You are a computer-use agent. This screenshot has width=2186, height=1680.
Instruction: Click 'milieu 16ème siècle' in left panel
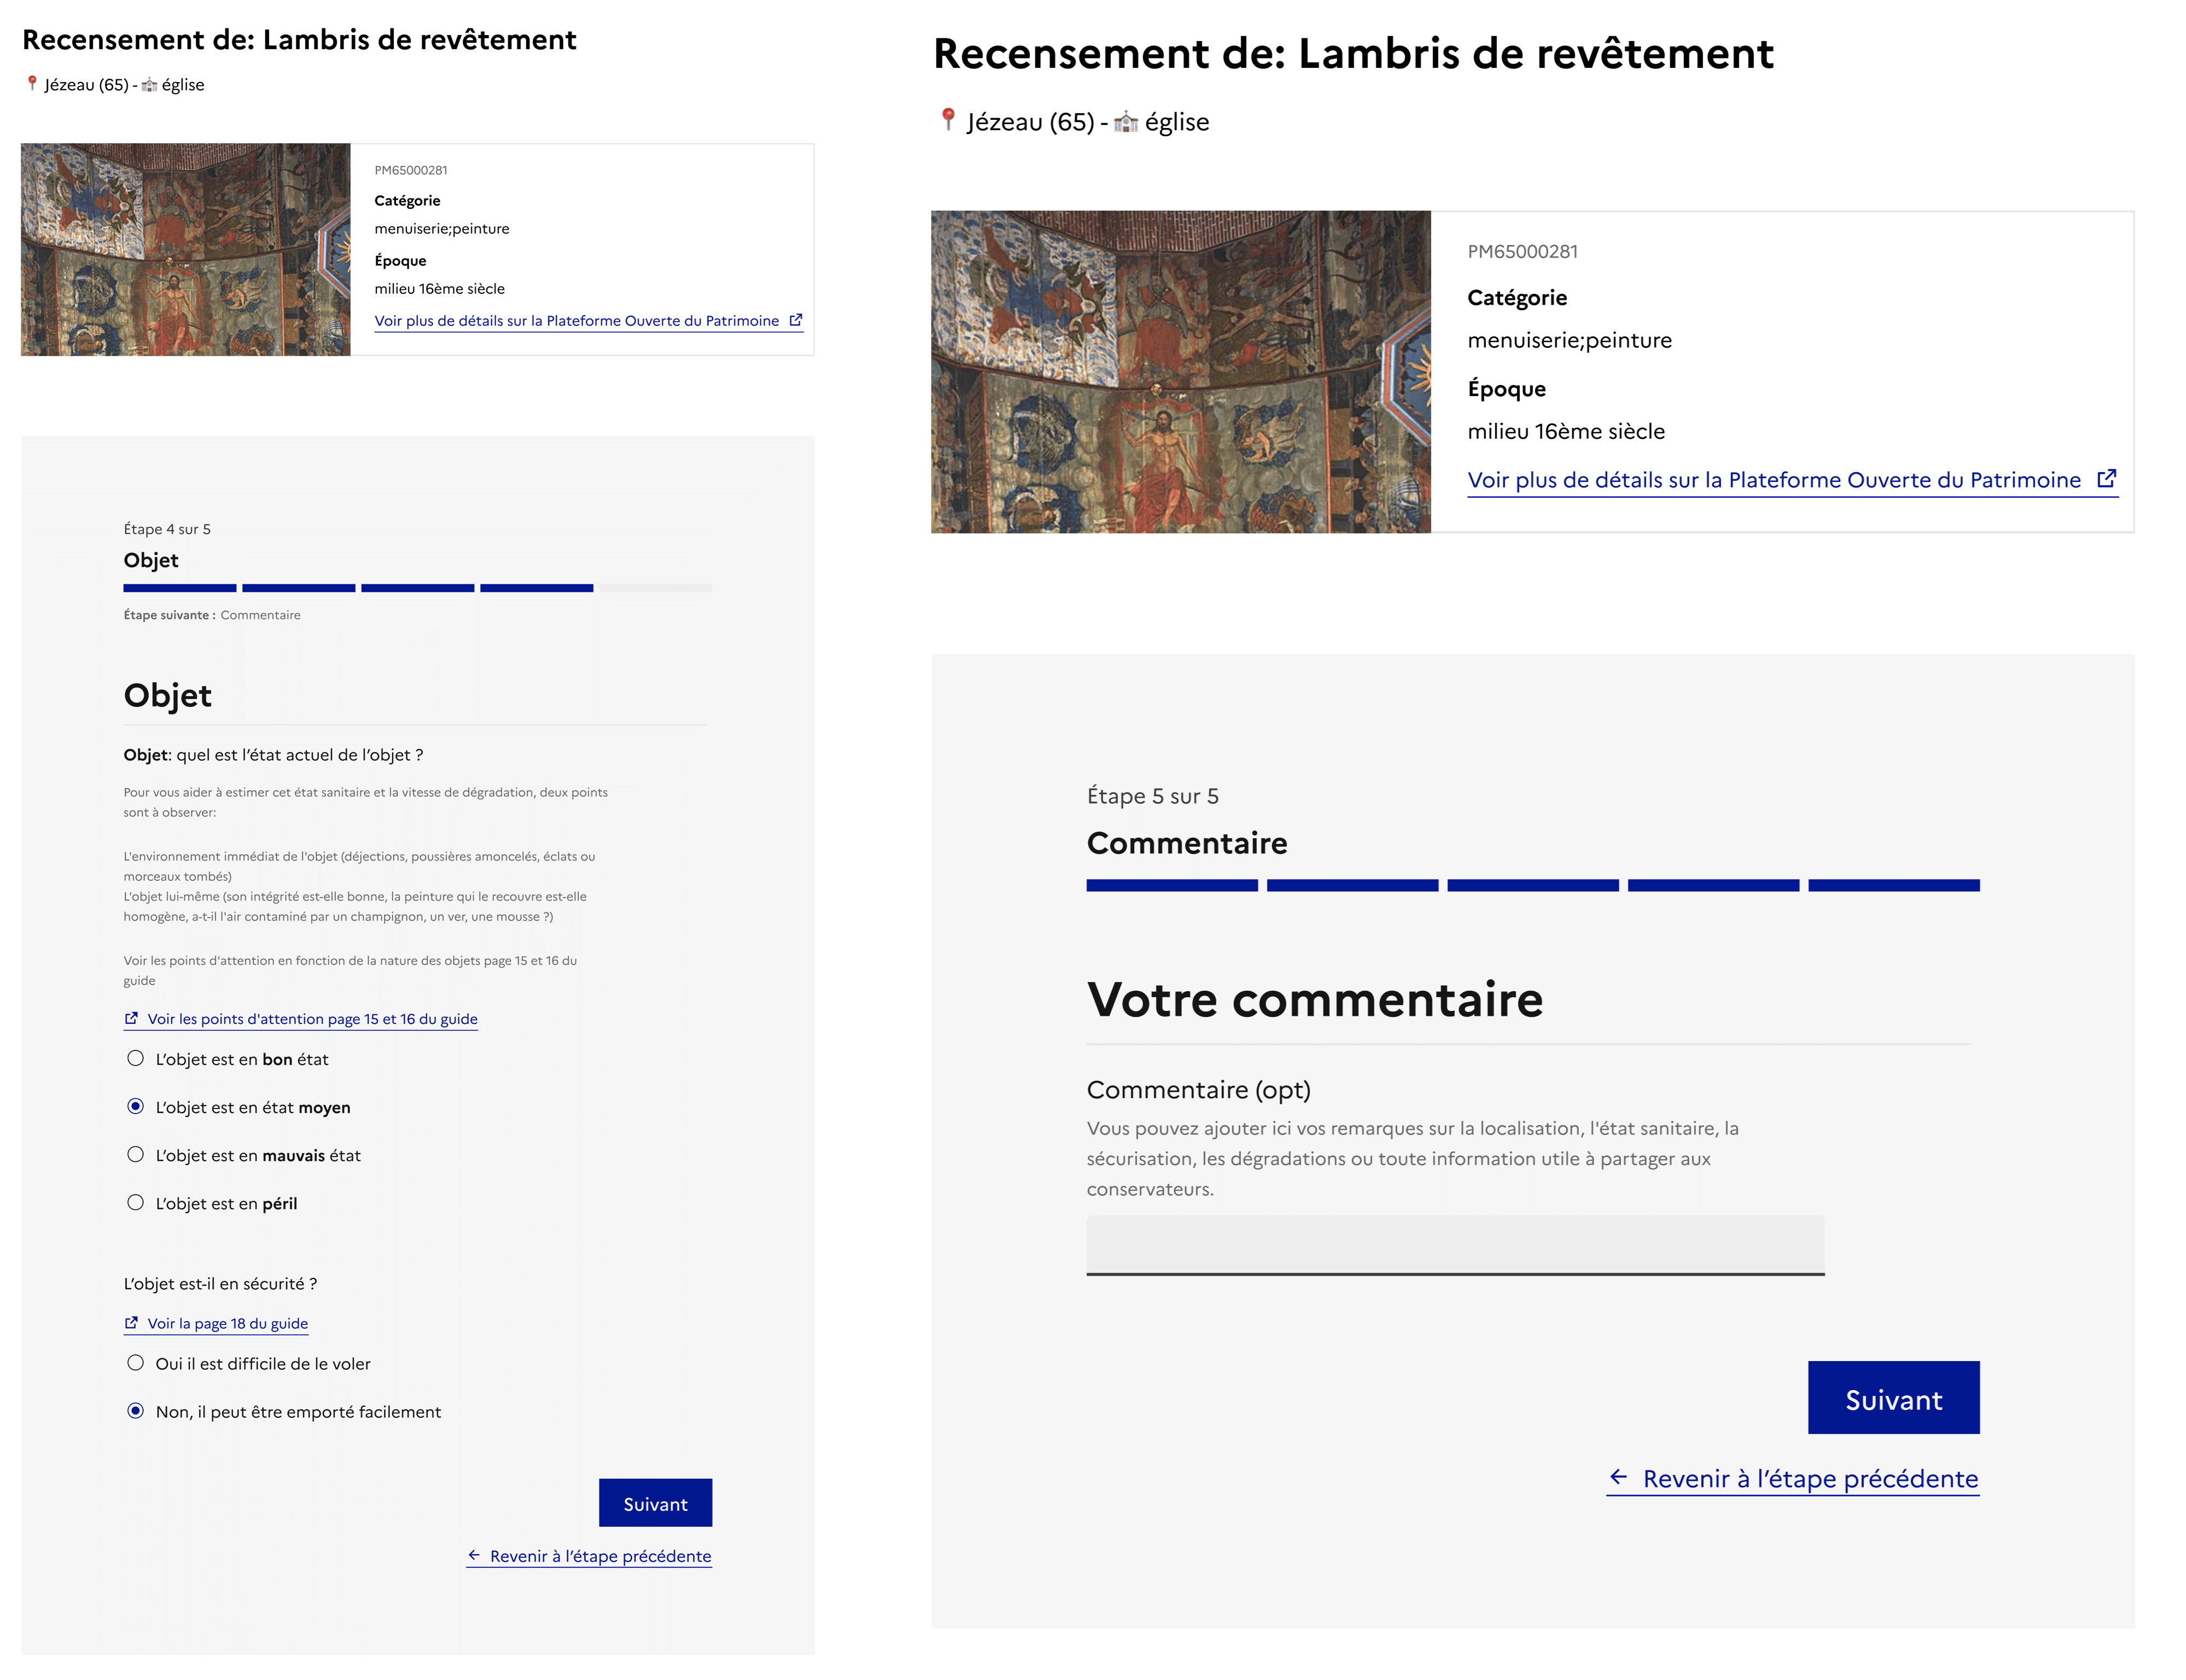click(x=440, y=289)
